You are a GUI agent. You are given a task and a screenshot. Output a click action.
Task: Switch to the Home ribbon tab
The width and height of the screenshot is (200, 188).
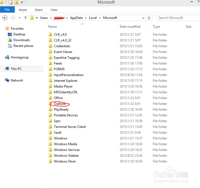[x=23, y=10]
